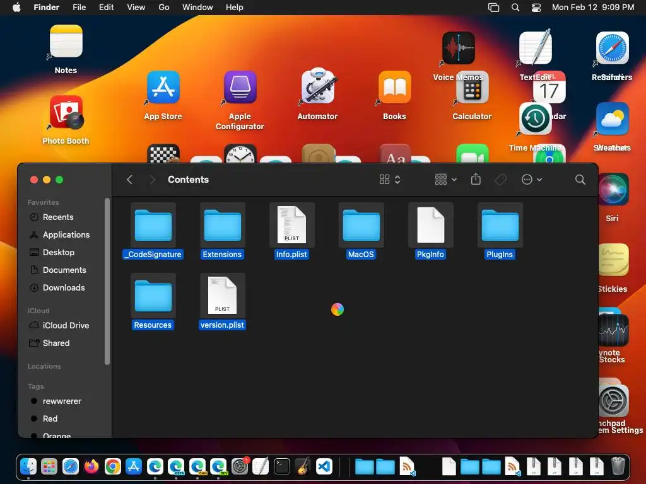Open the View menu

136,7
